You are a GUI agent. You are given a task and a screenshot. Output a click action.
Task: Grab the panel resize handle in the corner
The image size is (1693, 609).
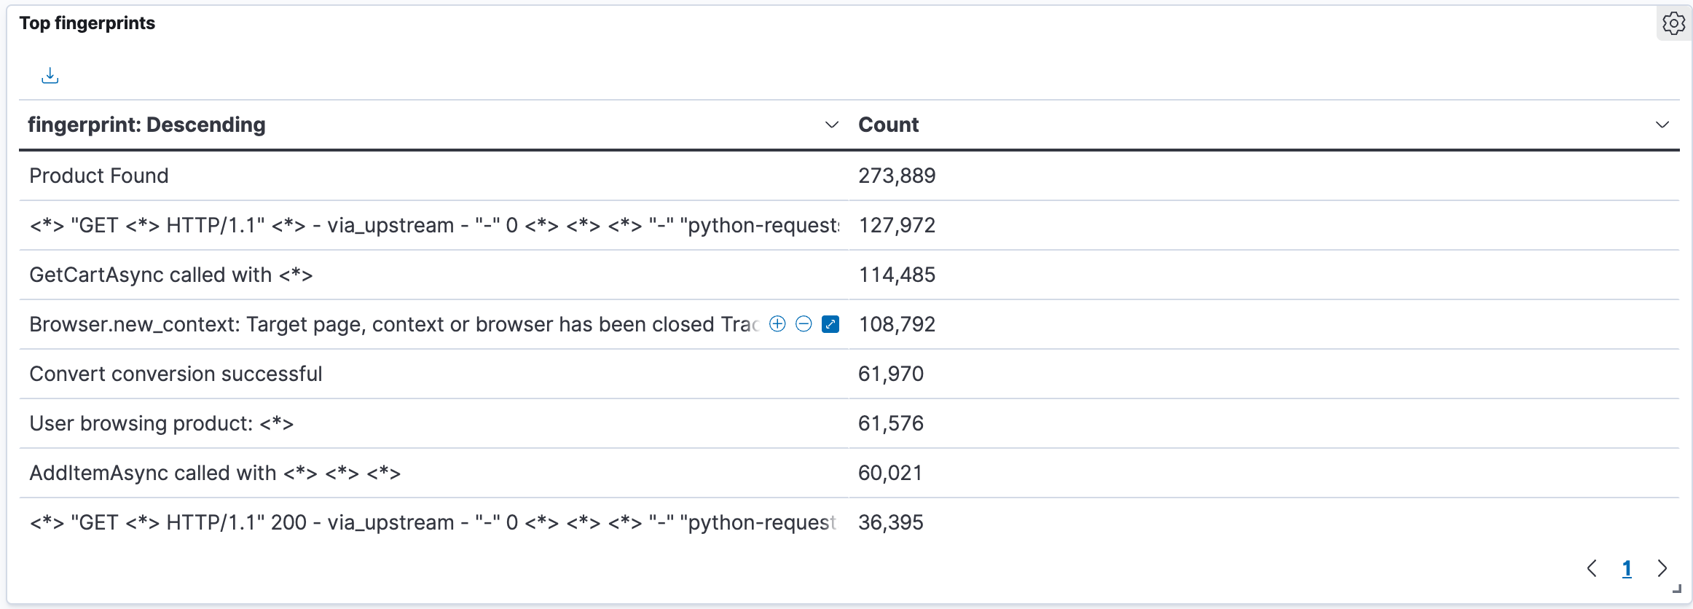pos(1676,589)
